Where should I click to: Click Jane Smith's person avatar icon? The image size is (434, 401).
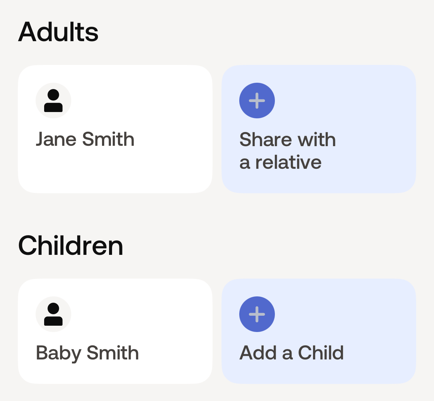tap(53, 101)
